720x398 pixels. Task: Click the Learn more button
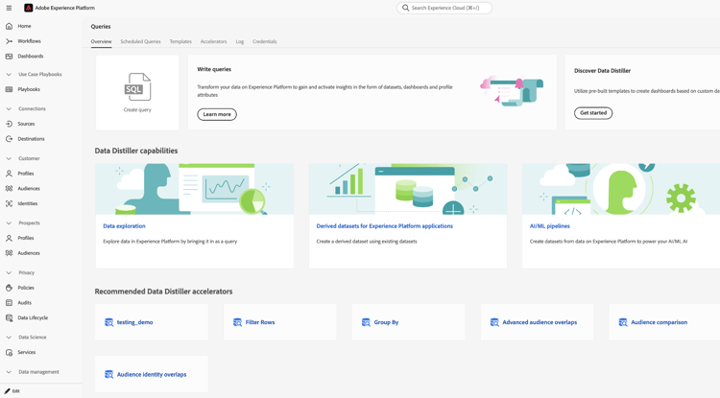coord(217,114)
